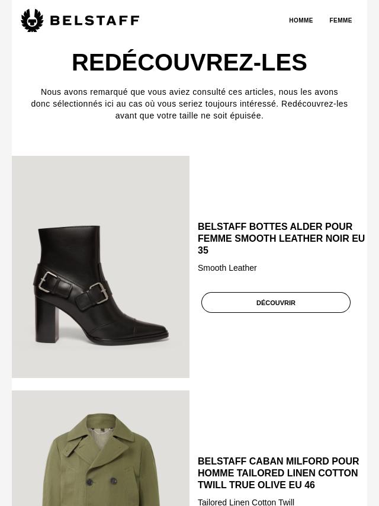Viewport: 379px width, 506px height.
Task: Click the upper silver buckle on the boot
Action: pyautogui.click(x=49, y=281)
